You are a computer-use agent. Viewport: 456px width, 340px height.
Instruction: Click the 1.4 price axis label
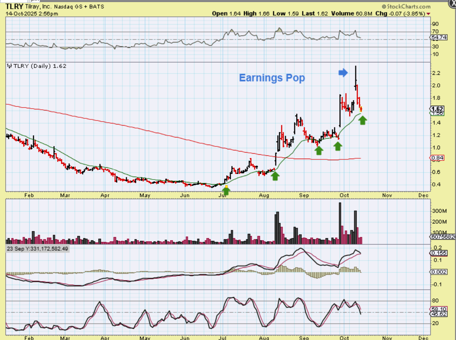(436, 123)
